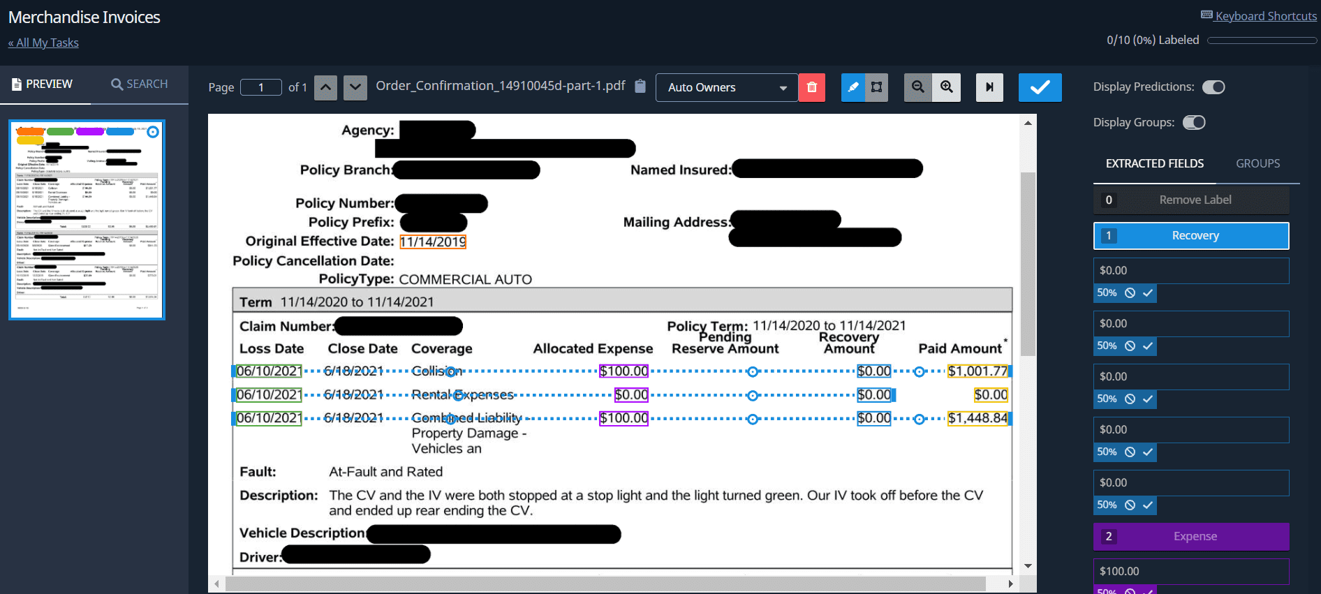Toggle the Display Groups switch

[1194, 123]
